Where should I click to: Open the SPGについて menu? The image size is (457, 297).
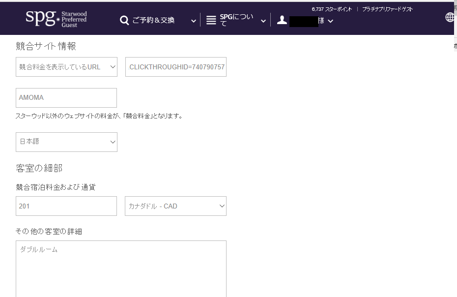(236, 20)
